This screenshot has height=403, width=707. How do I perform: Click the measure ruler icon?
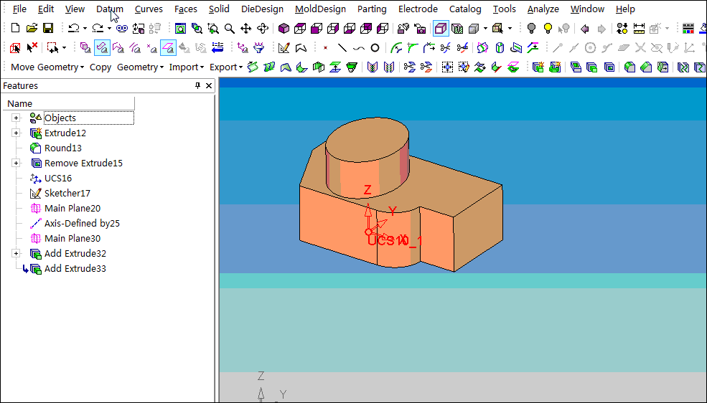tap(639, 29)
